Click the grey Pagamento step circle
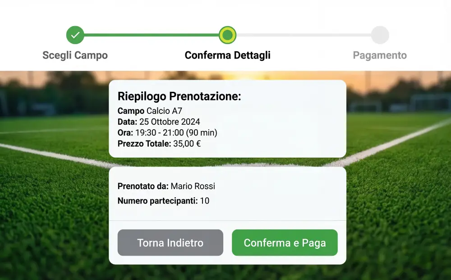This screenshot has height=280, width=451. (x=380, y=35)
